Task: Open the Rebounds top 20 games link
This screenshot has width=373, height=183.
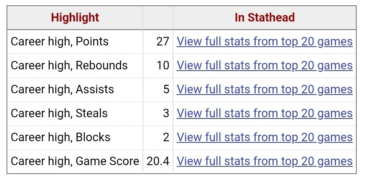Action: click(x=264, y=65)
